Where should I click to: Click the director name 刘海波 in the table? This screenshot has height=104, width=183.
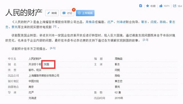click(x=32, y=98)
